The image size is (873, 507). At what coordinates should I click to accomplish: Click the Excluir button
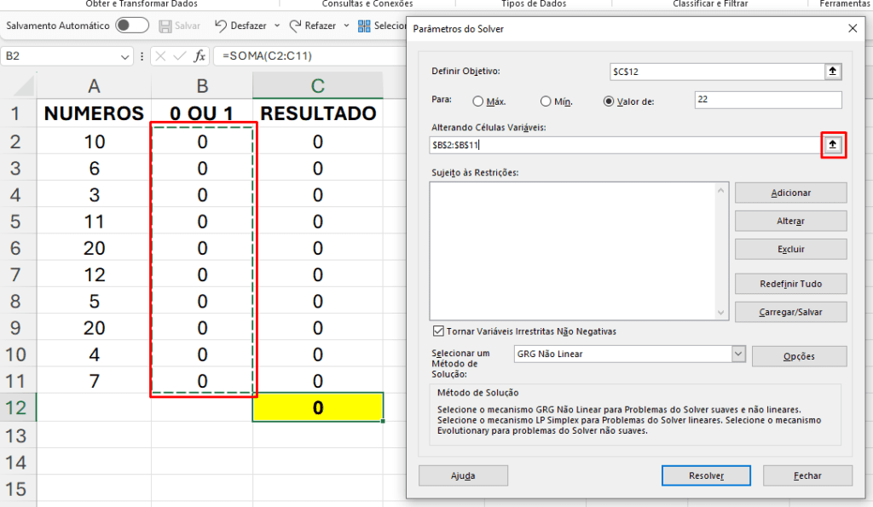pyautogui.click(x=790, y=250)
